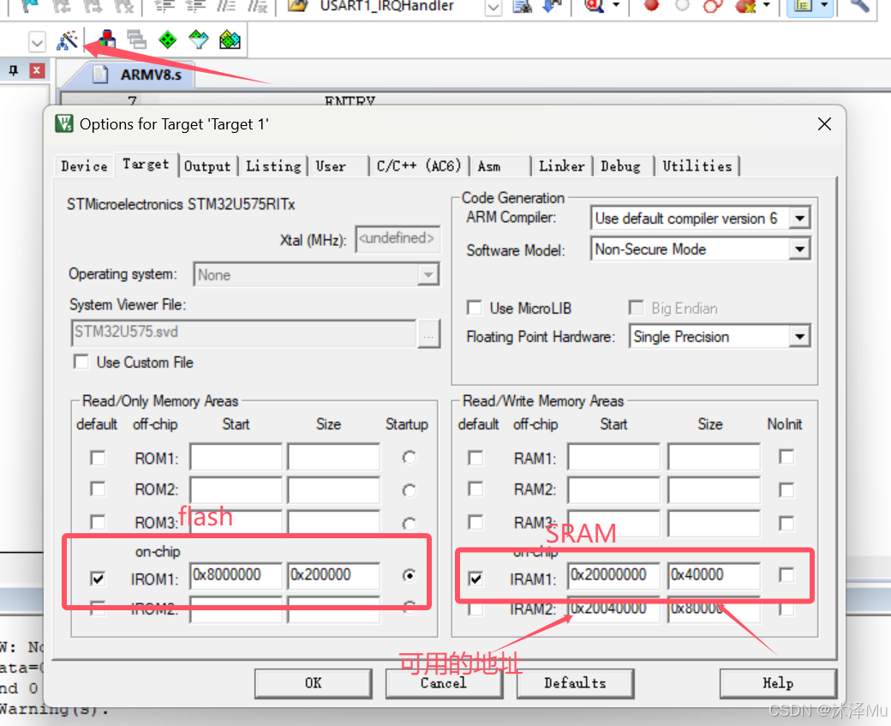Select the Startup radio for IROM1

(410, 575)
